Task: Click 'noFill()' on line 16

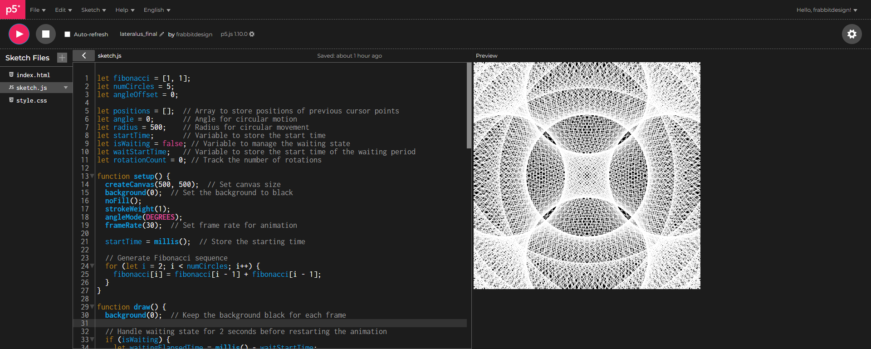Action: tap(123, 201)
